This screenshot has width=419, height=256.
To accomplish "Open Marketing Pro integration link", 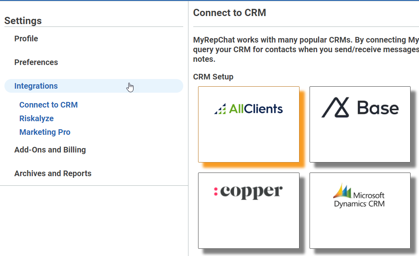I will click(x=45, y=132).
